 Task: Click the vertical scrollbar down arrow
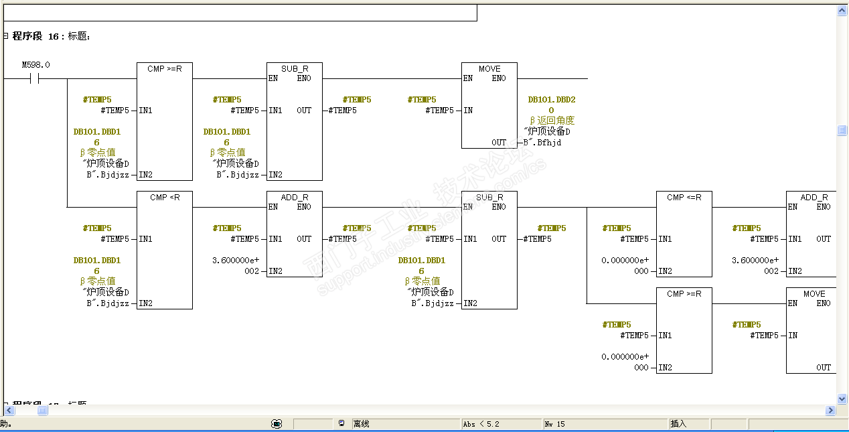[842, 400]
